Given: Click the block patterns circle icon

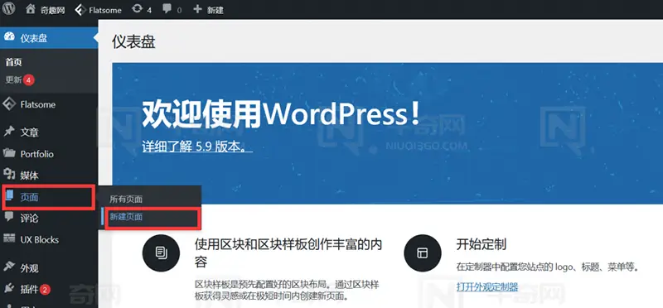Looking at the screenshot, I should [x=161, y=253].
